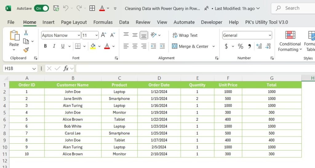This screenshot has height=168, width=315.
Task: Toggle Italic formatting
Action: tap(54, 46)
